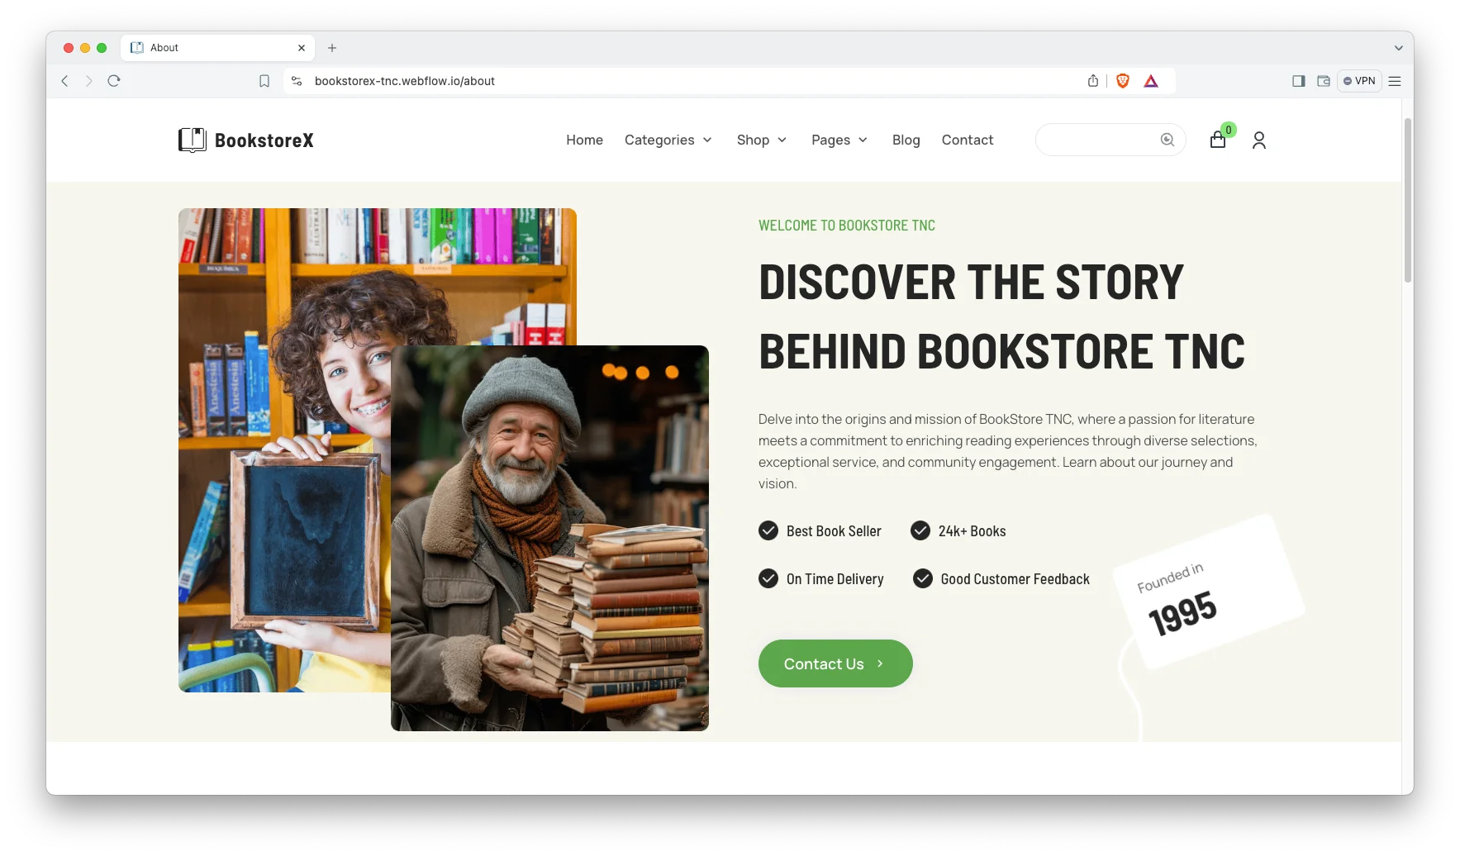
Task: Expand the Shop dropdown menu
Action: pyautogui.click(x=761, y=140)
